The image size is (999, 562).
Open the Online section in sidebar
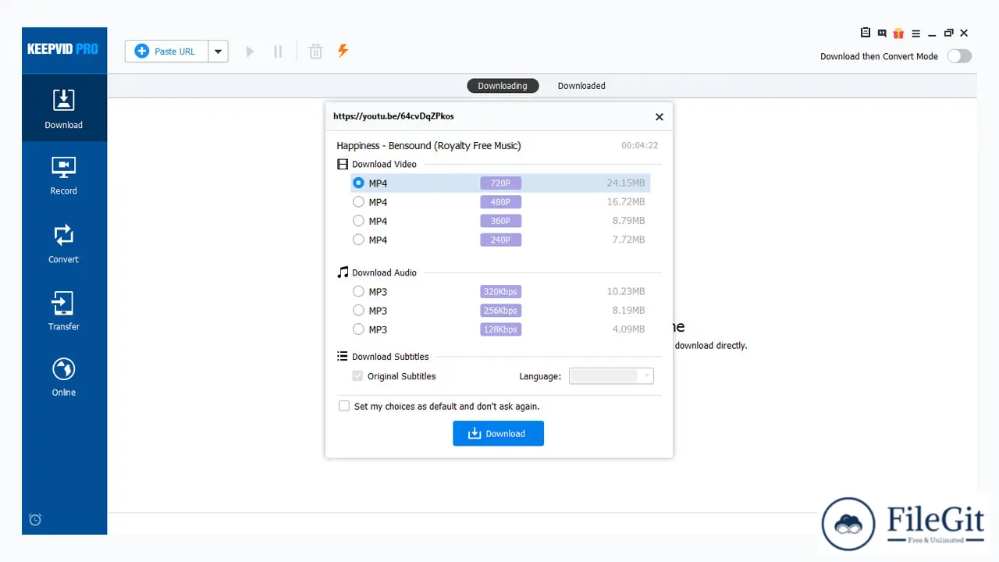click(64, 376)
